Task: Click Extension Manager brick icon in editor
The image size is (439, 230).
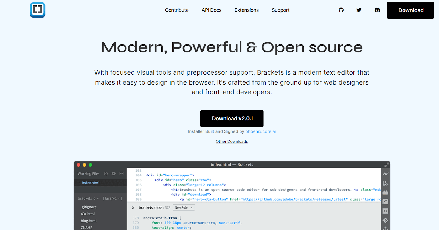Action: (385, 192)
